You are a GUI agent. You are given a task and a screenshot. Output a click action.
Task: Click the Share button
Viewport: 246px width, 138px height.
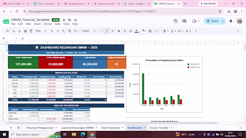point(212,21)
